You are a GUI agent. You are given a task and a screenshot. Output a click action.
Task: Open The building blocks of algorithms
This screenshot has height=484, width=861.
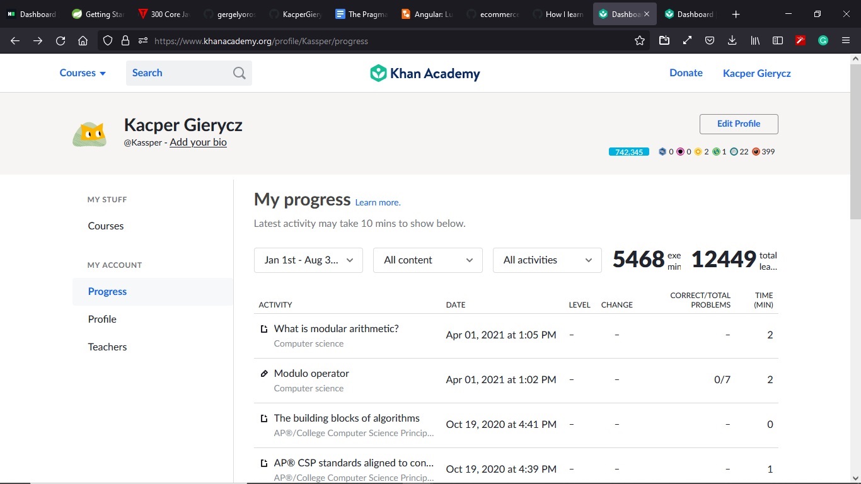point(347,418)
